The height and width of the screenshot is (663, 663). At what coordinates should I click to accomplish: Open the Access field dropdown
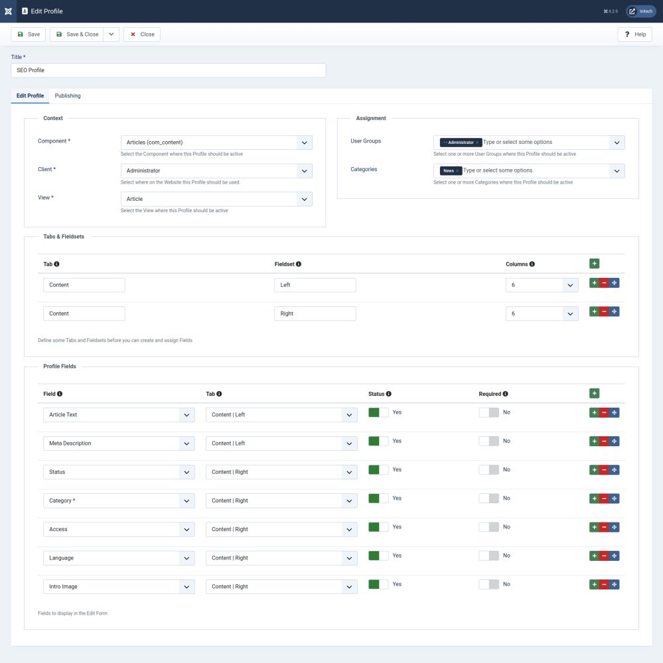pyautogui.click(x=119, y=529)
